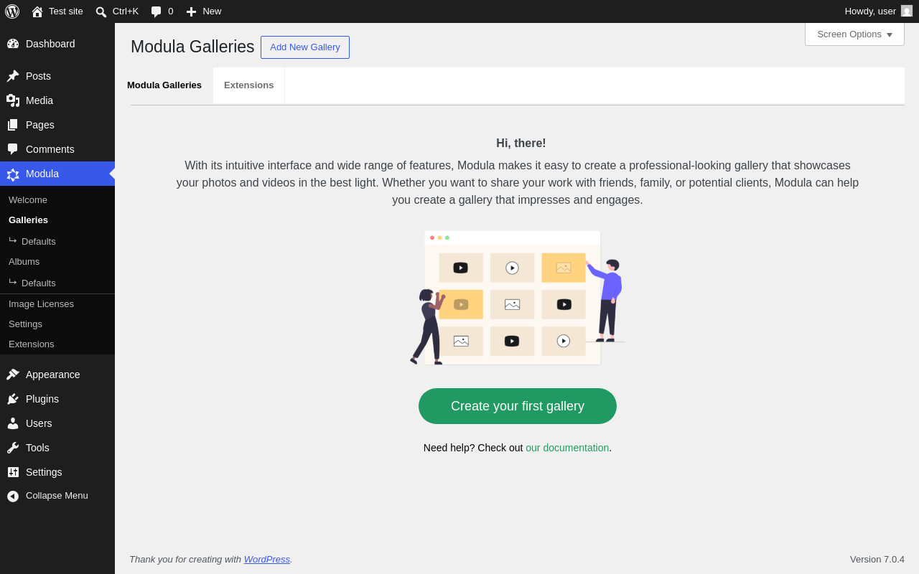Open the Comments menu label in sidebar
This screenshot has height=574, width=919.
pyautogui.click(x=50, y=149)
